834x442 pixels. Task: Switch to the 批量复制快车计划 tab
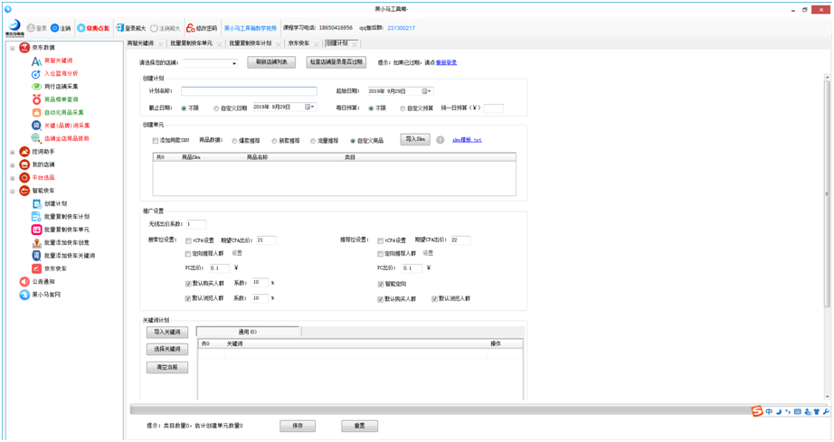(x=251, y=43)
